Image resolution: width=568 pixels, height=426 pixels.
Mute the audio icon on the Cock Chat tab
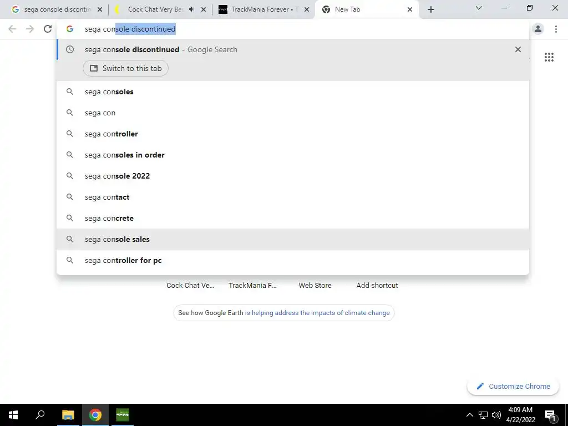point(191,9)
